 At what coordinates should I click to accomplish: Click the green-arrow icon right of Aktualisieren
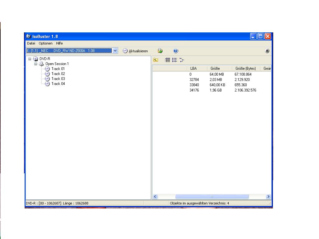pos(160,51)
